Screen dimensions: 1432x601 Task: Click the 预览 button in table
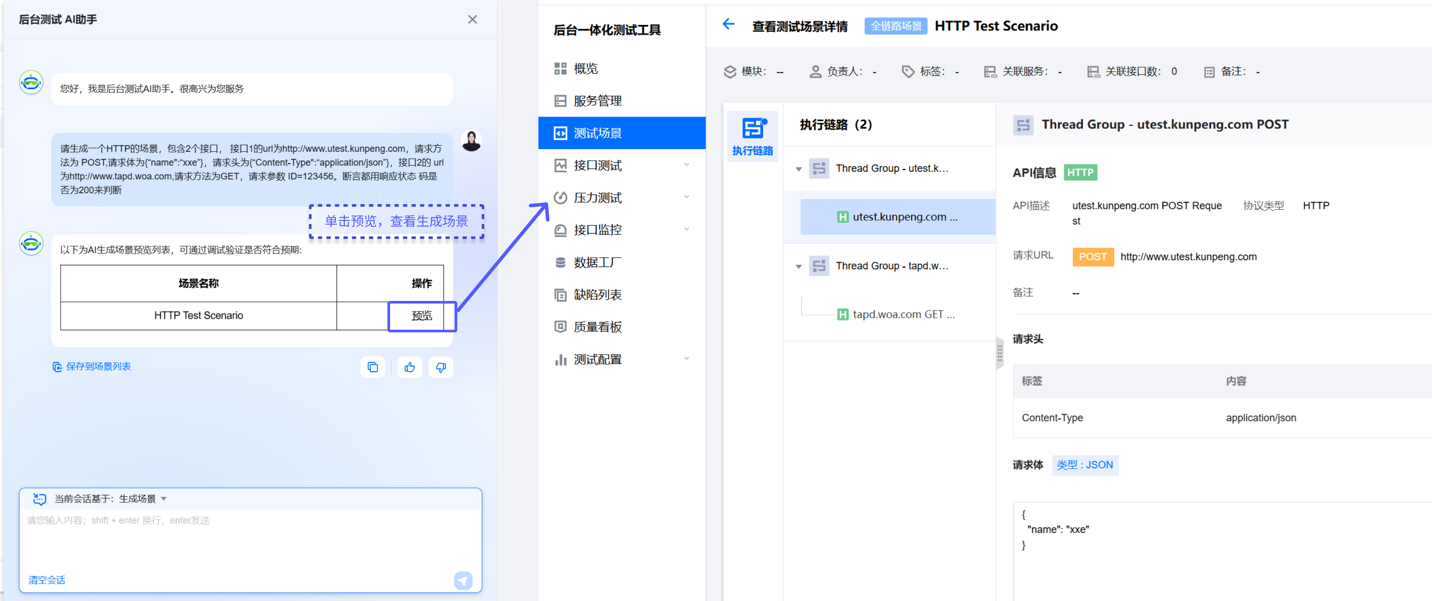click(421, 315)
